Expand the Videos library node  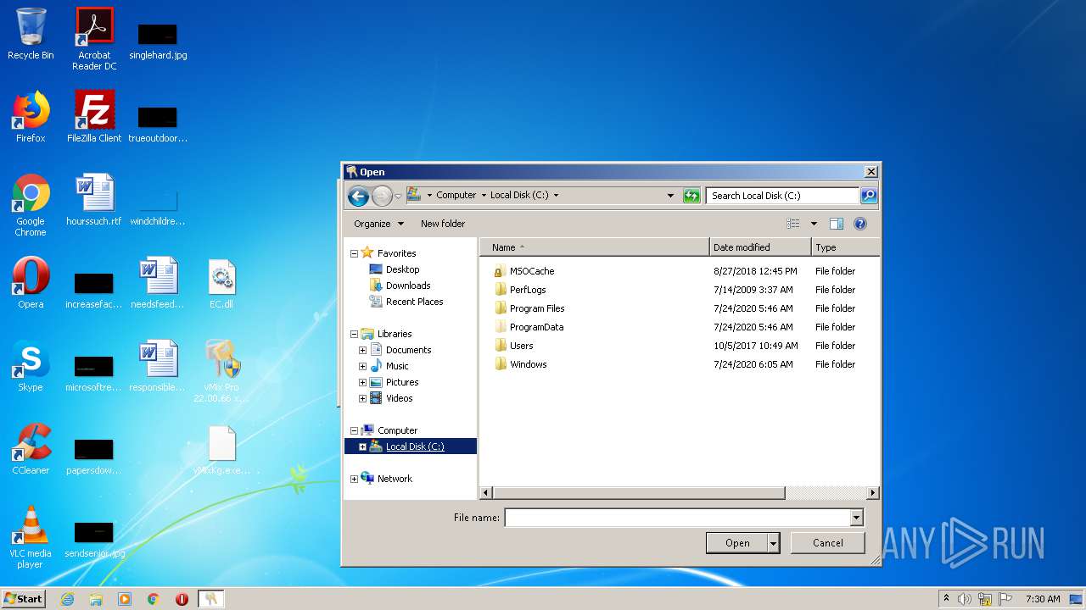[363, 398]
